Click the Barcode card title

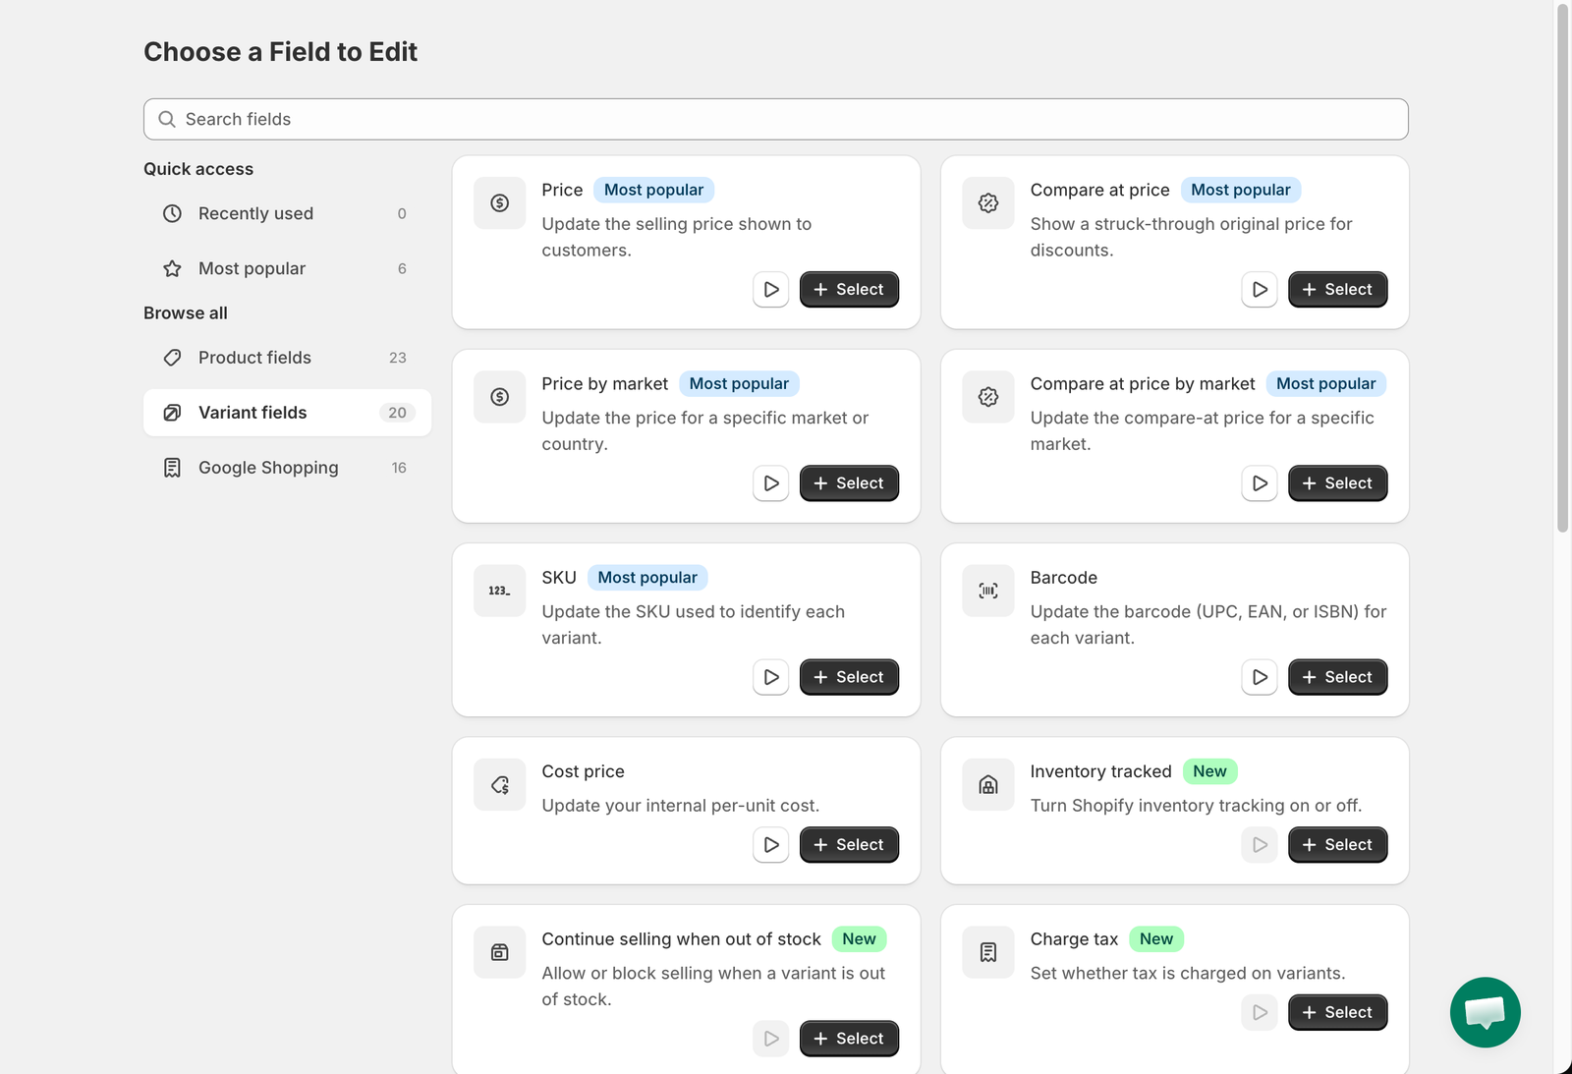point(1064,578)
